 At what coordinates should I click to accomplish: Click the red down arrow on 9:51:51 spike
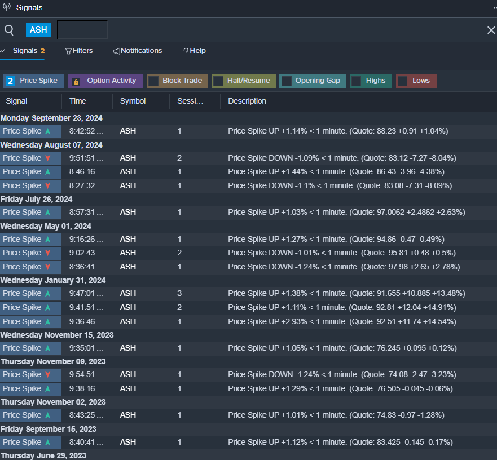click(48, 158)
